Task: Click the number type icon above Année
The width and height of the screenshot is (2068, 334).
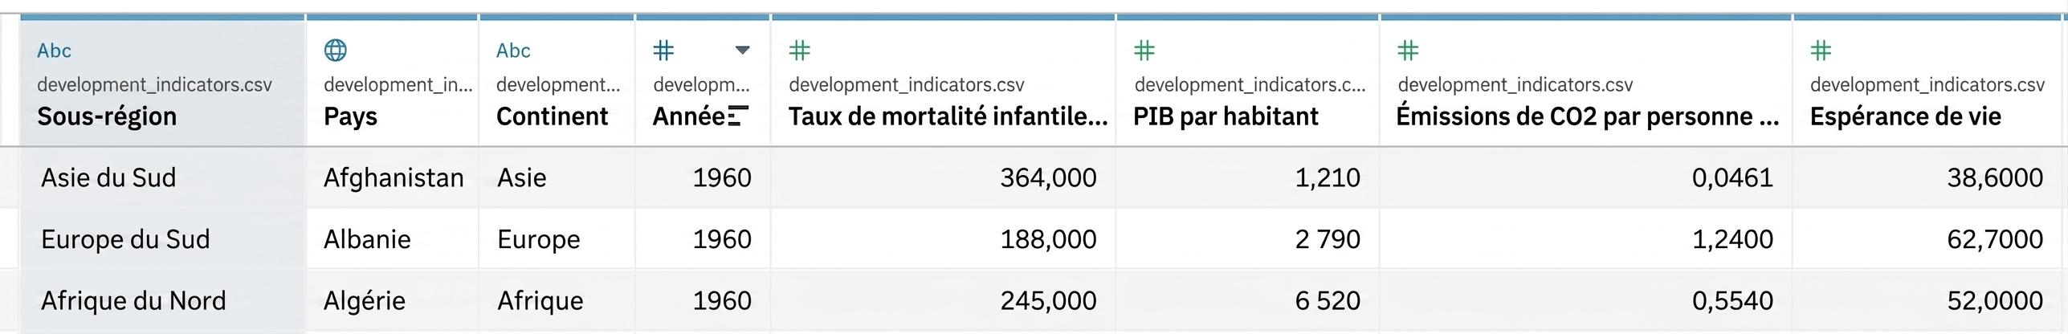Action: pos(663,51)
